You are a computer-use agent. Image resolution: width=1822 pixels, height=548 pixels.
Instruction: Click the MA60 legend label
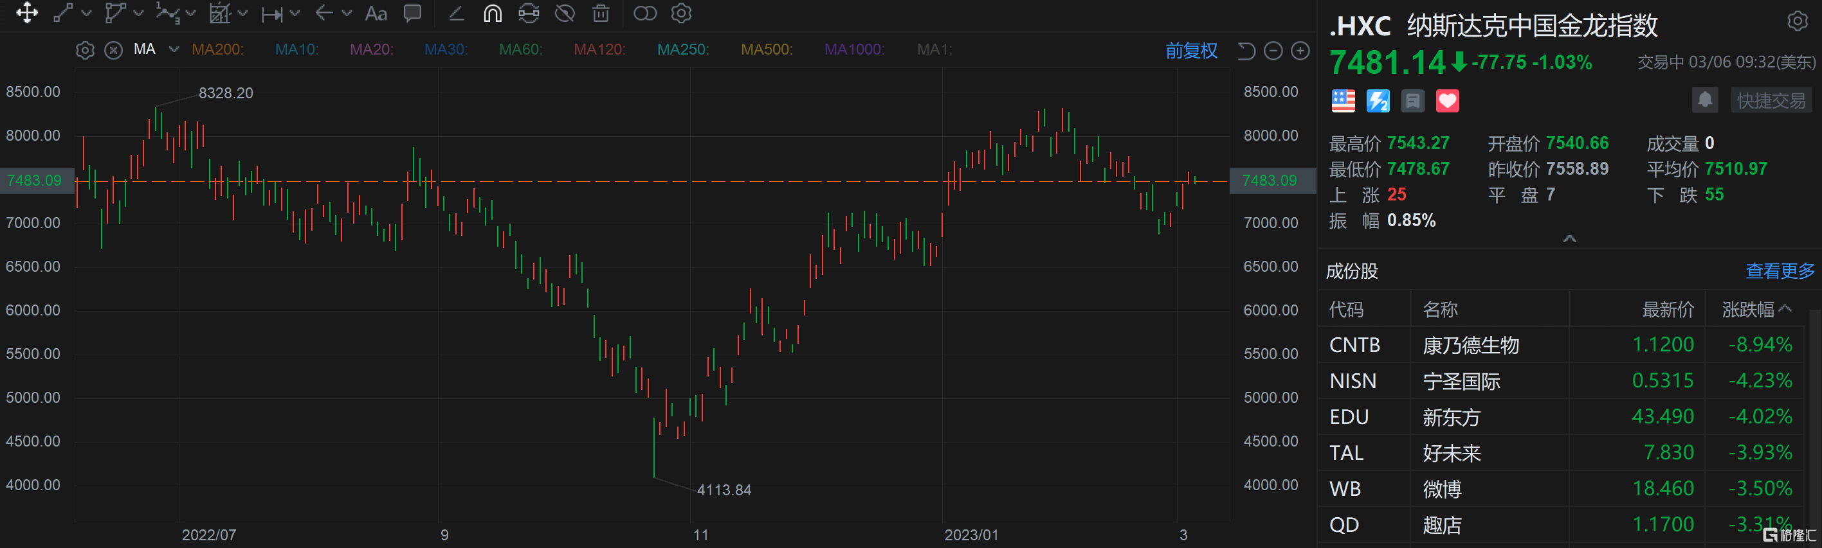pyautogui.click(x=520, y=49)
